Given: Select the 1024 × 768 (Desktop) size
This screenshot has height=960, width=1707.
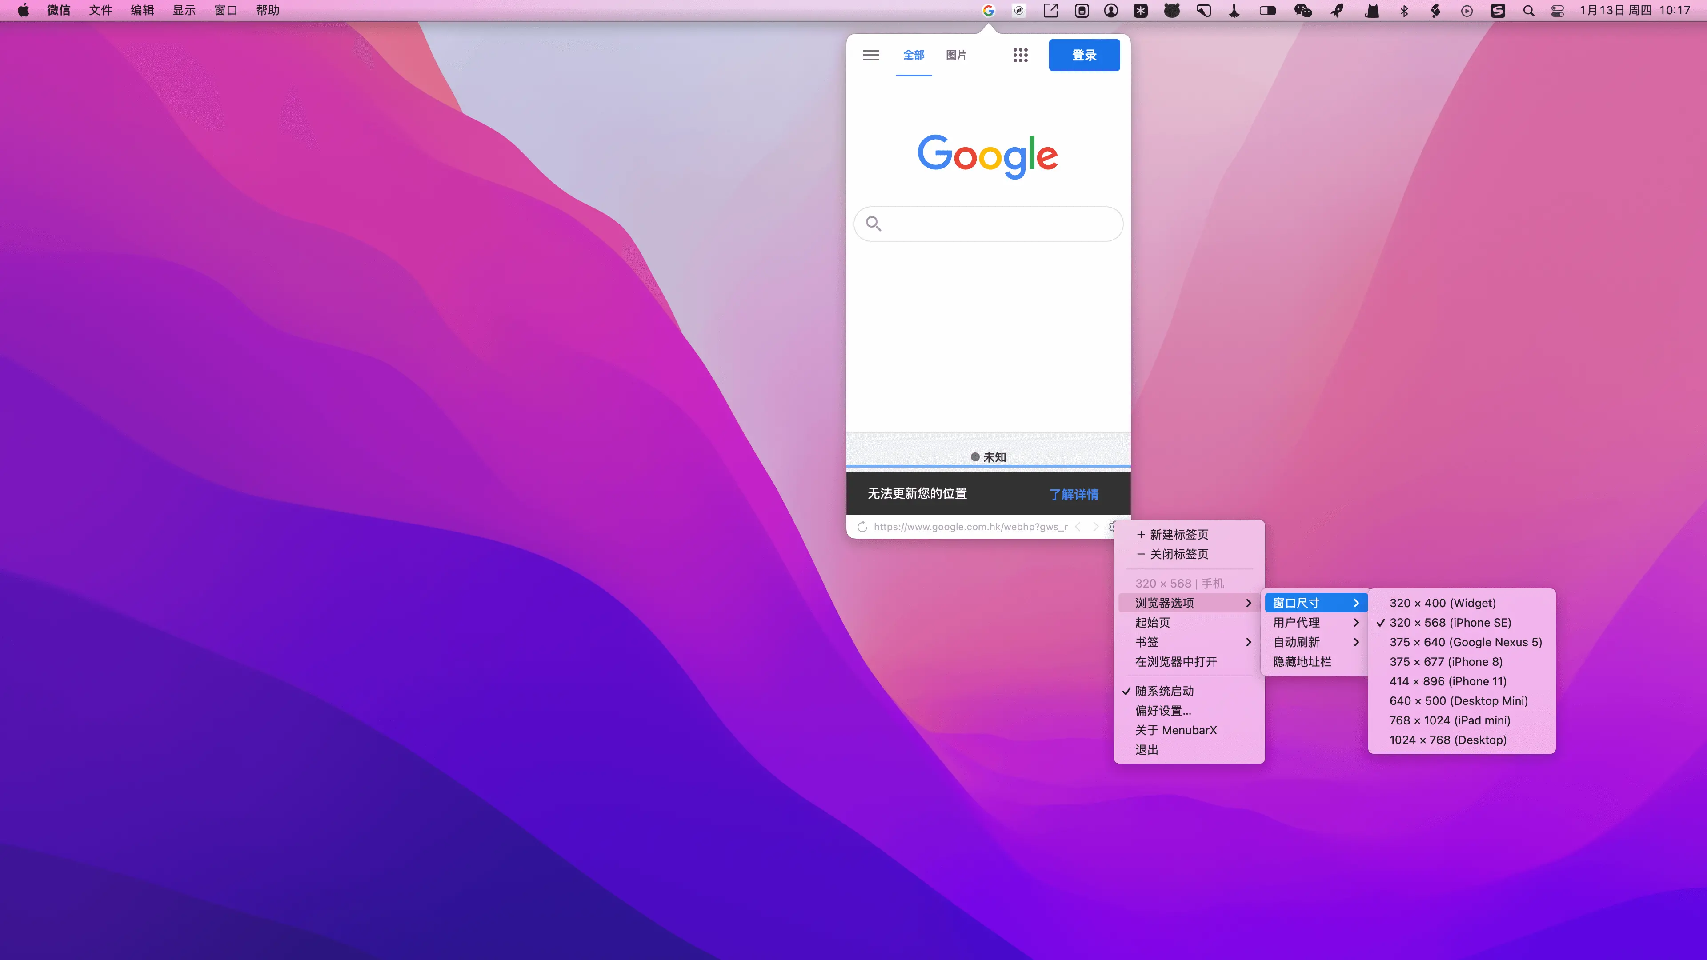Looking at the screenshot, I should tap(1462, 740).
